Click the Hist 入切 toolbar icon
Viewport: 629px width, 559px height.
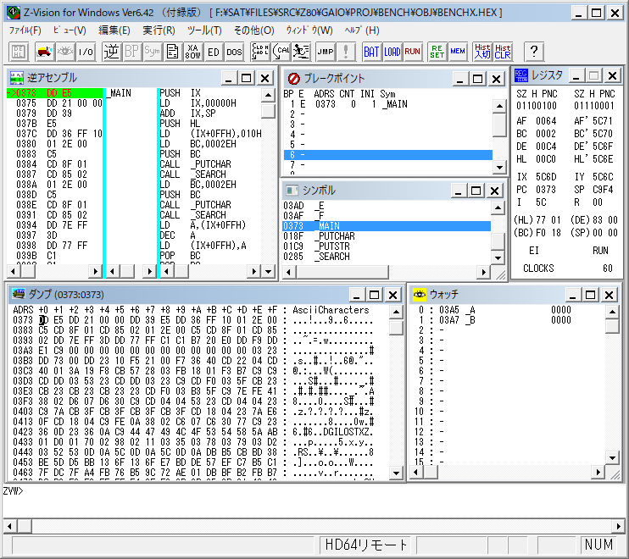tap(482, 52)
